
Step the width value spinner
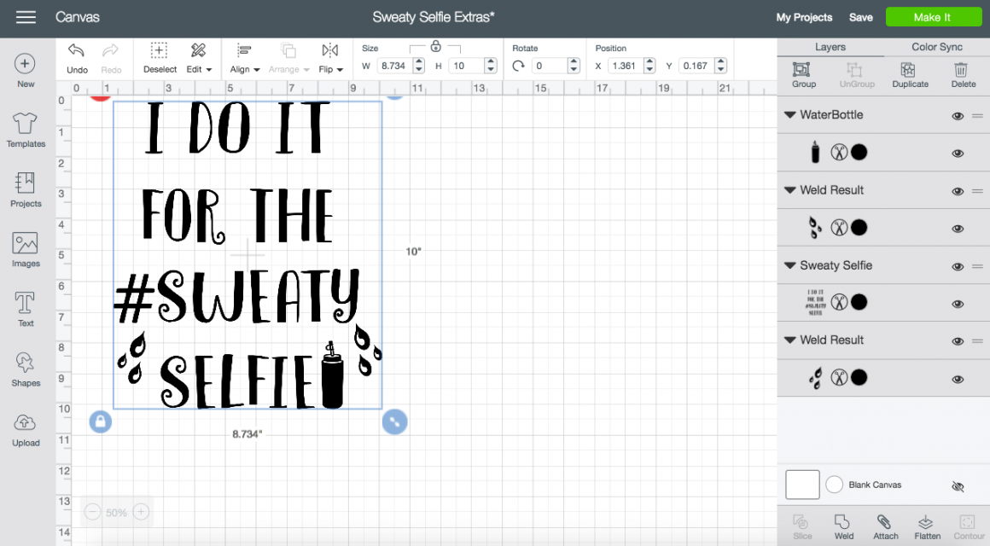coord(418,66)
